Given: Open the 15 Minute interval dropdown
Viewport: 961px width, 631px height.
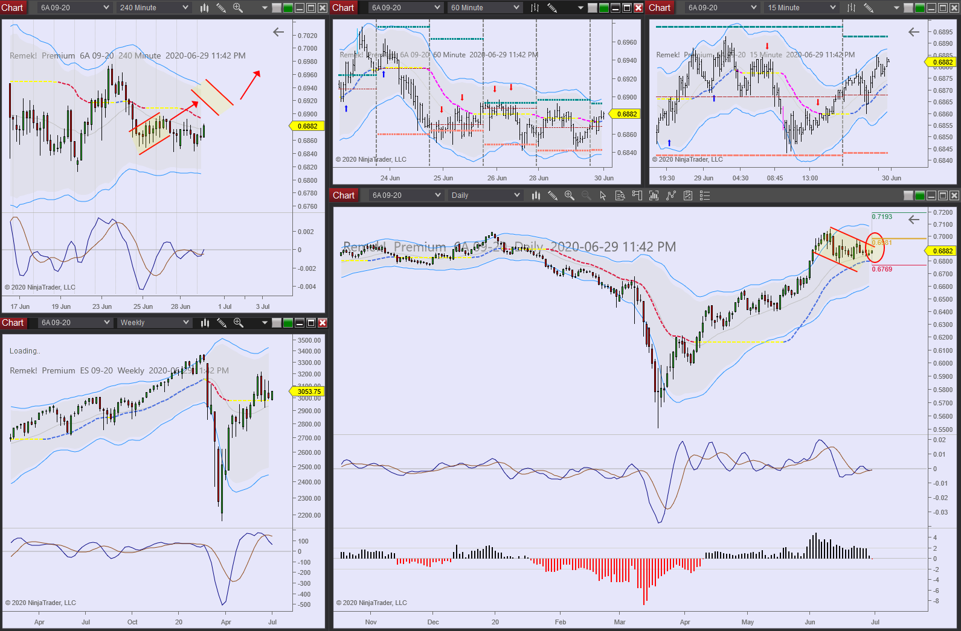Looking at the screenshot, I should (802, 8).
